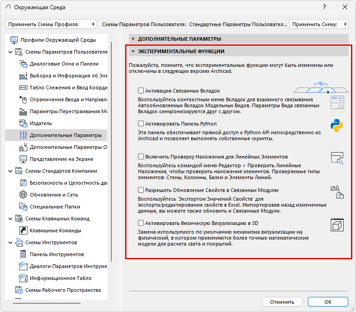Click the Дополнительные Параметры О... house icon
The height and width of the screenshot is (312, 356).
coord(23,147)
